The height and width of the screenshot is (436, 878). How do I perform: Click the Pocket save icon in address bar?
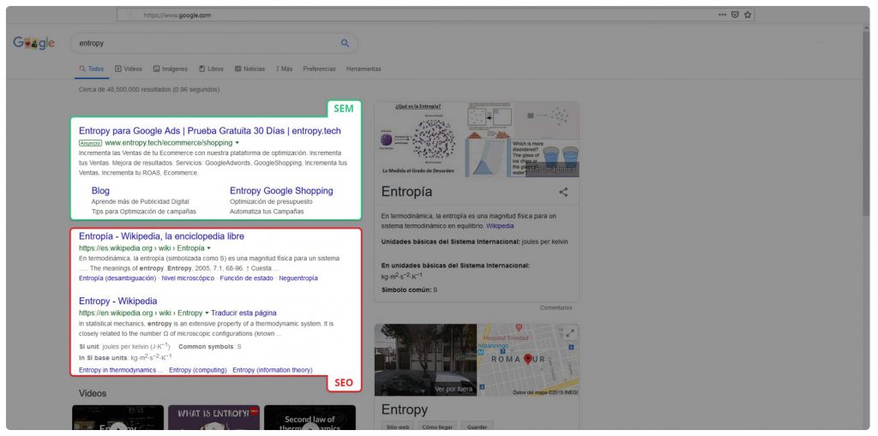click(x=735, y=15)
